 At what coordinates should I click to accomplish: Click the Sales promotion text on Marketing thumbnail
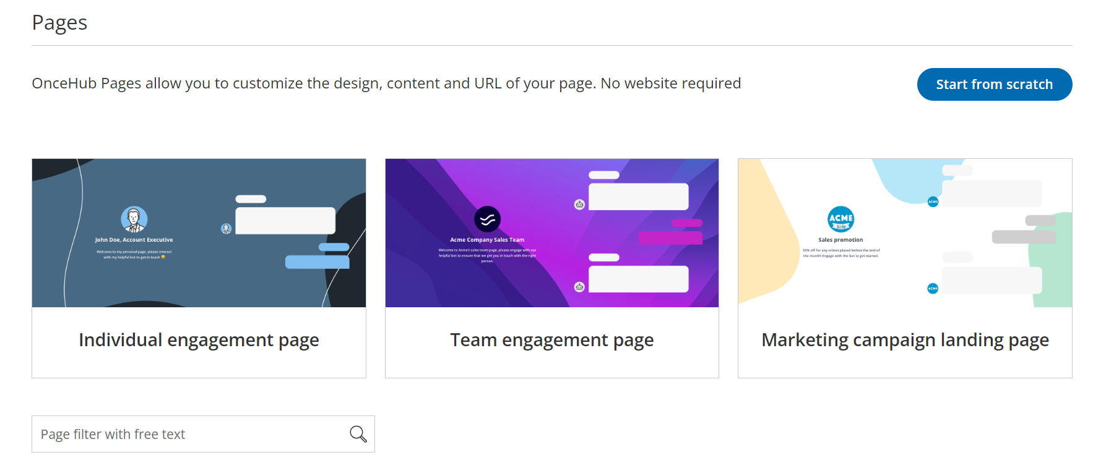point(840,240)
